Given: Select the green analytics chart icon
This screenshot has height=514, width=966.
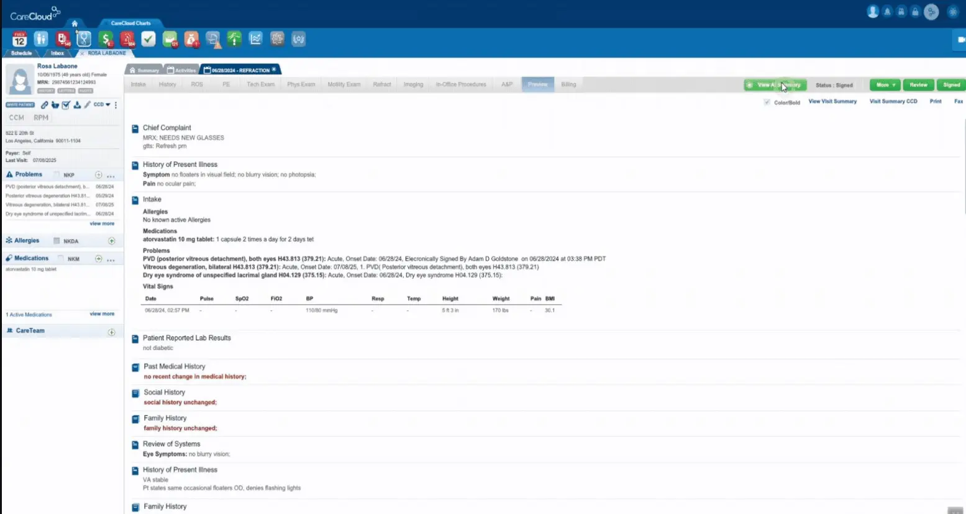Looking at the screenshot, I should [234, 38].
